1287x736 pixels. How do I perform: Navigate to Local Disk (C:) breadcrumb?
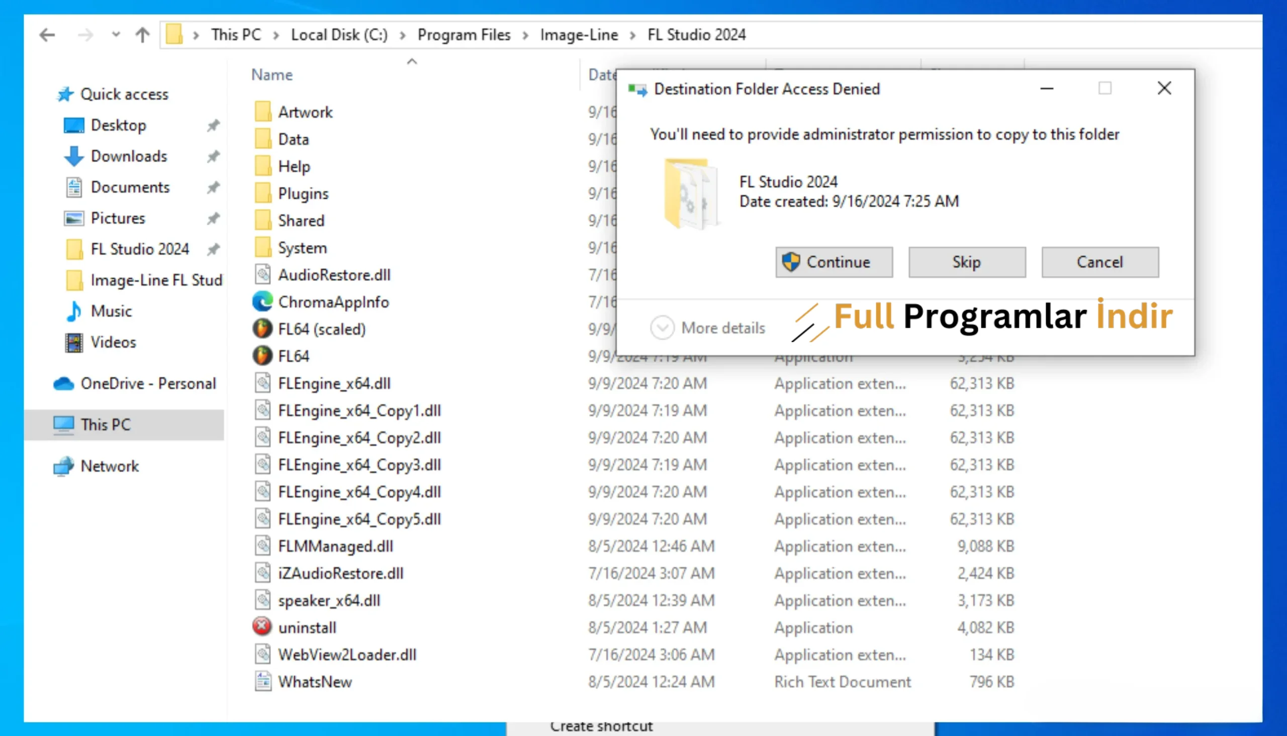point(339,34)
